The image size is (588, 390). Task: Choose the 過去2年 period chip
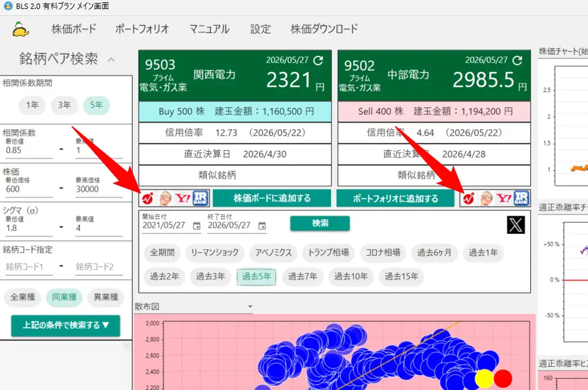(164, 276)
